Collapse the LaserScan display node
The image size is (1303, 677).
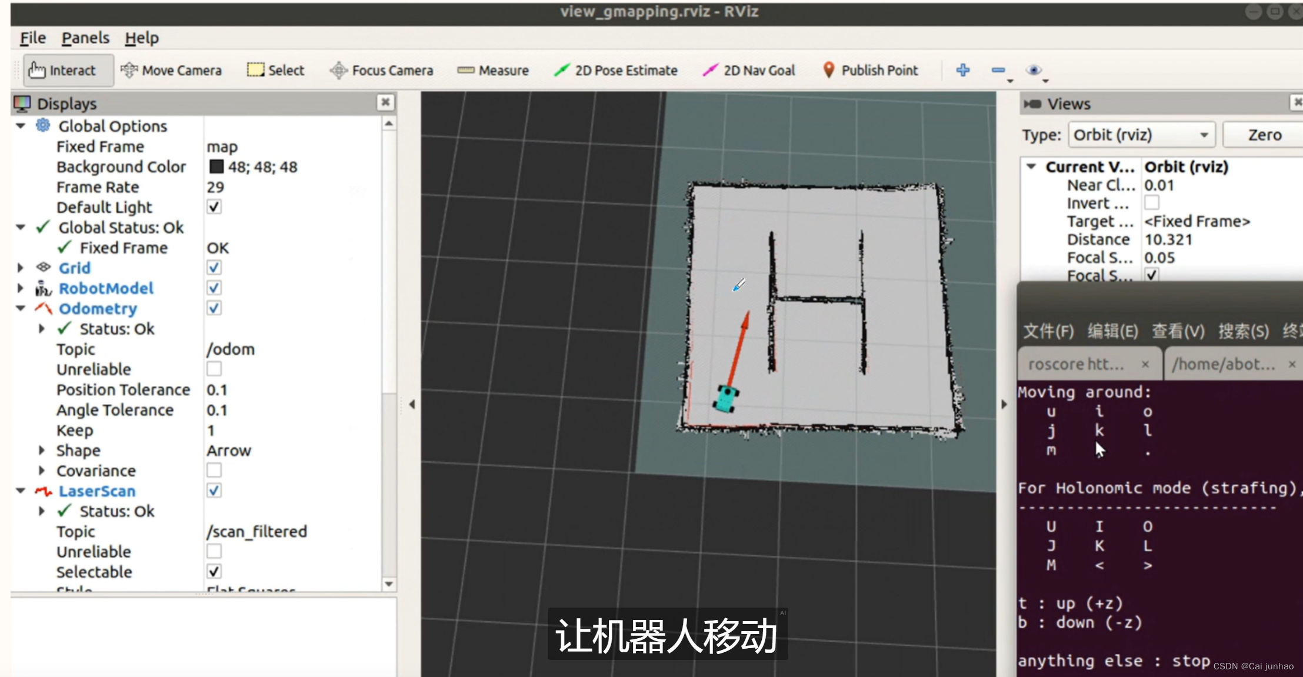tap(21, 491)
